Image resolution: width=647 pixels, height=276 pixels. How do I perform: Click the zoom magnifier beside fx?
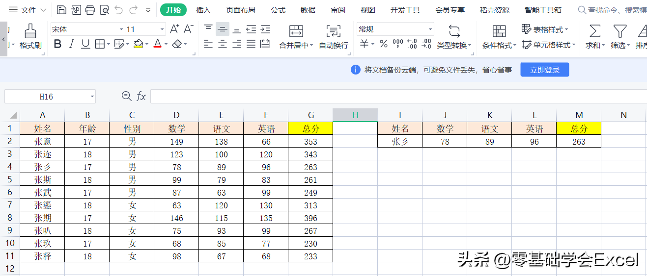pos(126,96)
